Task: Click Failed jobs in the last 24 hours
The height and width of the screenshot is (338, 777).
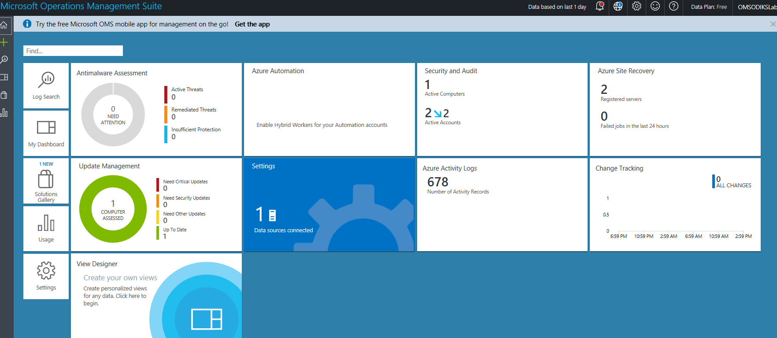Action: coord(635,126)
